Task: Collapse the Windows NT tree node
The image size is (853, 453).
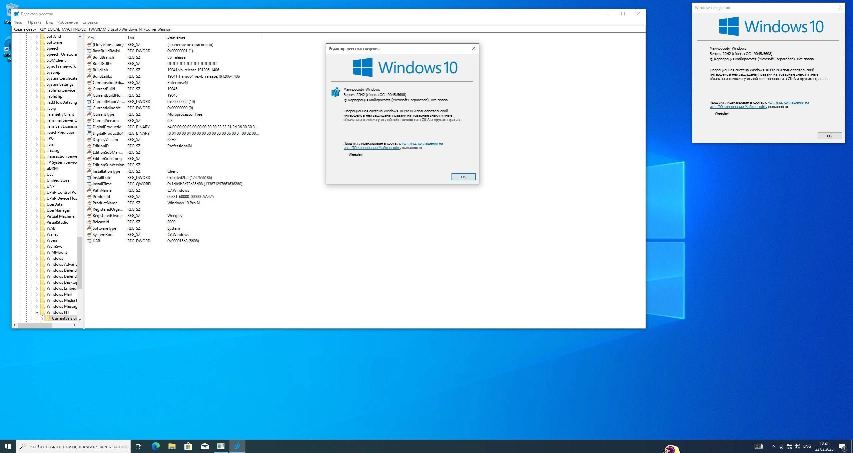Action: coord(37,312)
